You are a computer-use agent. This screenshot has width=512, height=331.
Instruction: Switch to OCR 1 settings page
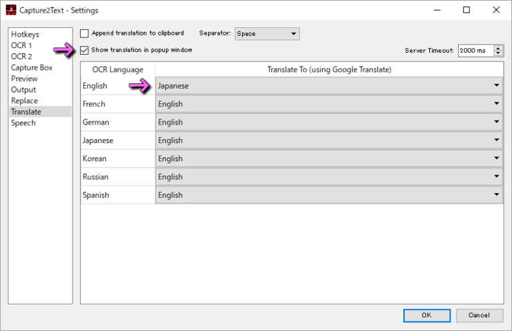(x=21, y=45)
